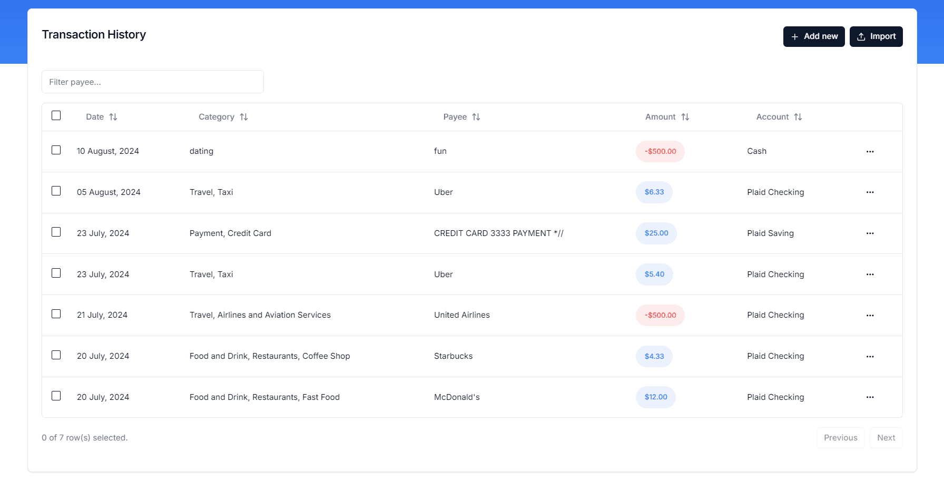Click the Transaction History heading

pyautogui.click(x=94, y=35)
